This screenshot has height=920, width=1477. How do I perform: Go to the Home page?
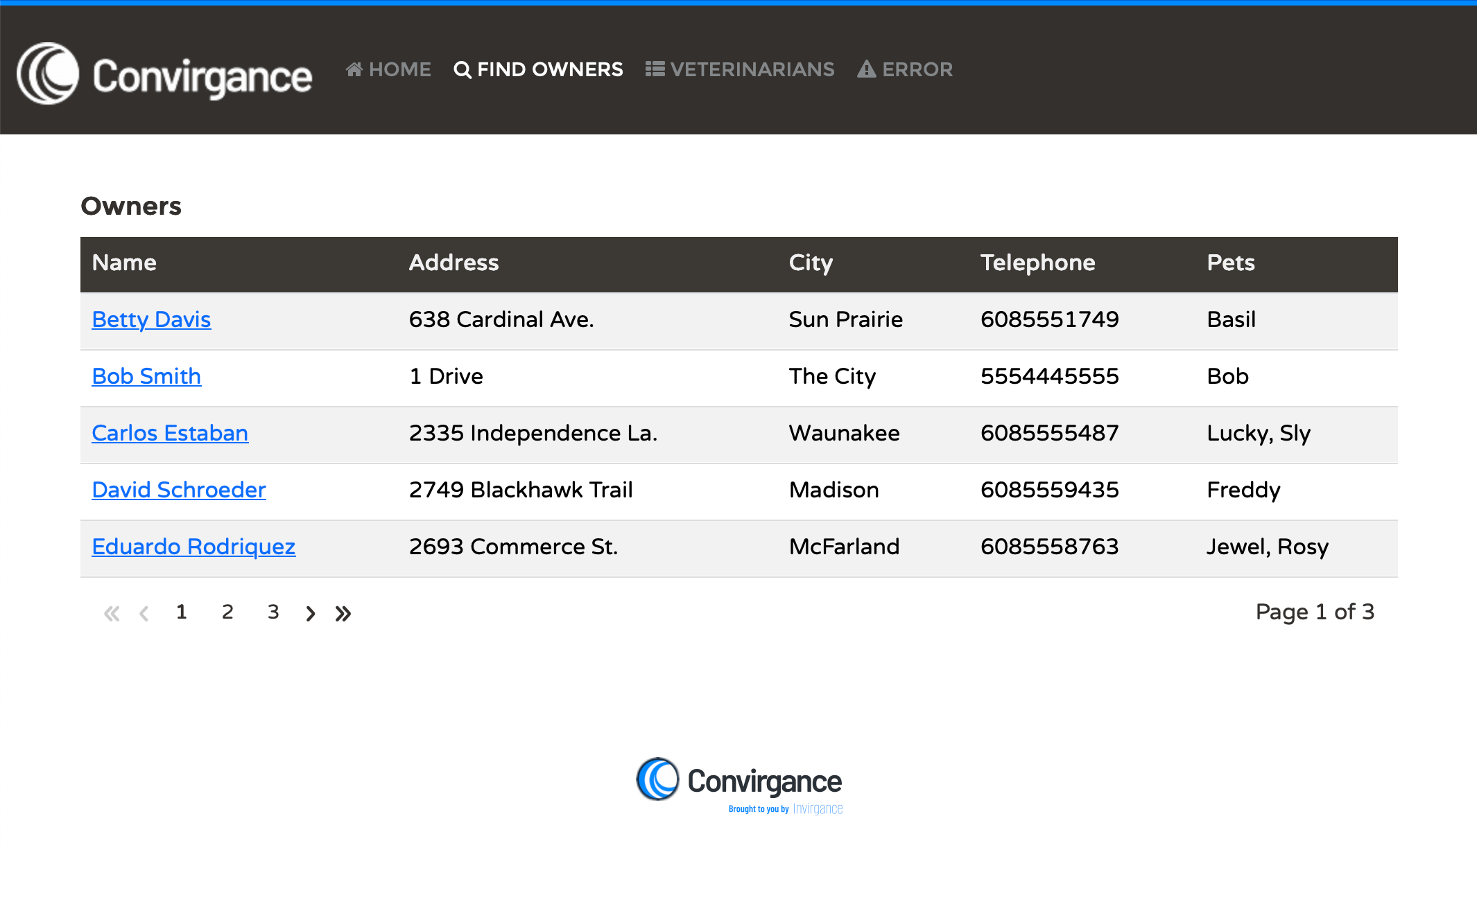(x=388, y=69)
